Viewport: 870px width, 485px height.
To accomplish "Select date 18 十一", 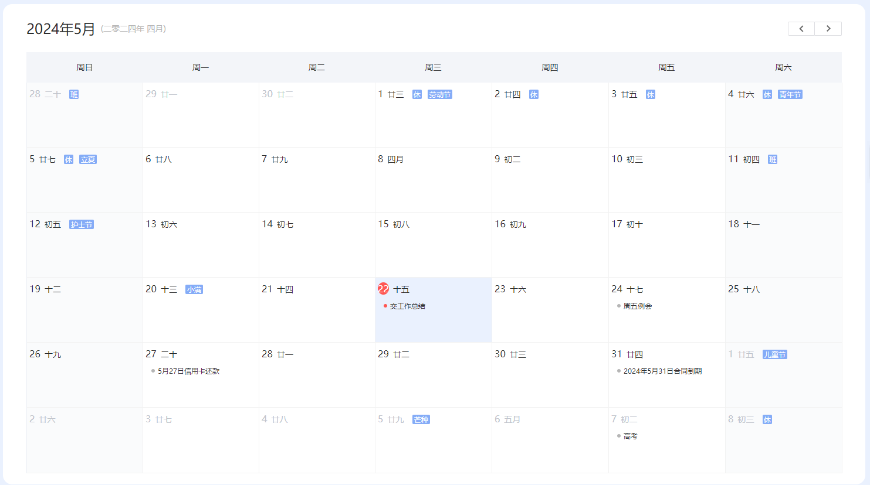I will click(x=784, y=245).
